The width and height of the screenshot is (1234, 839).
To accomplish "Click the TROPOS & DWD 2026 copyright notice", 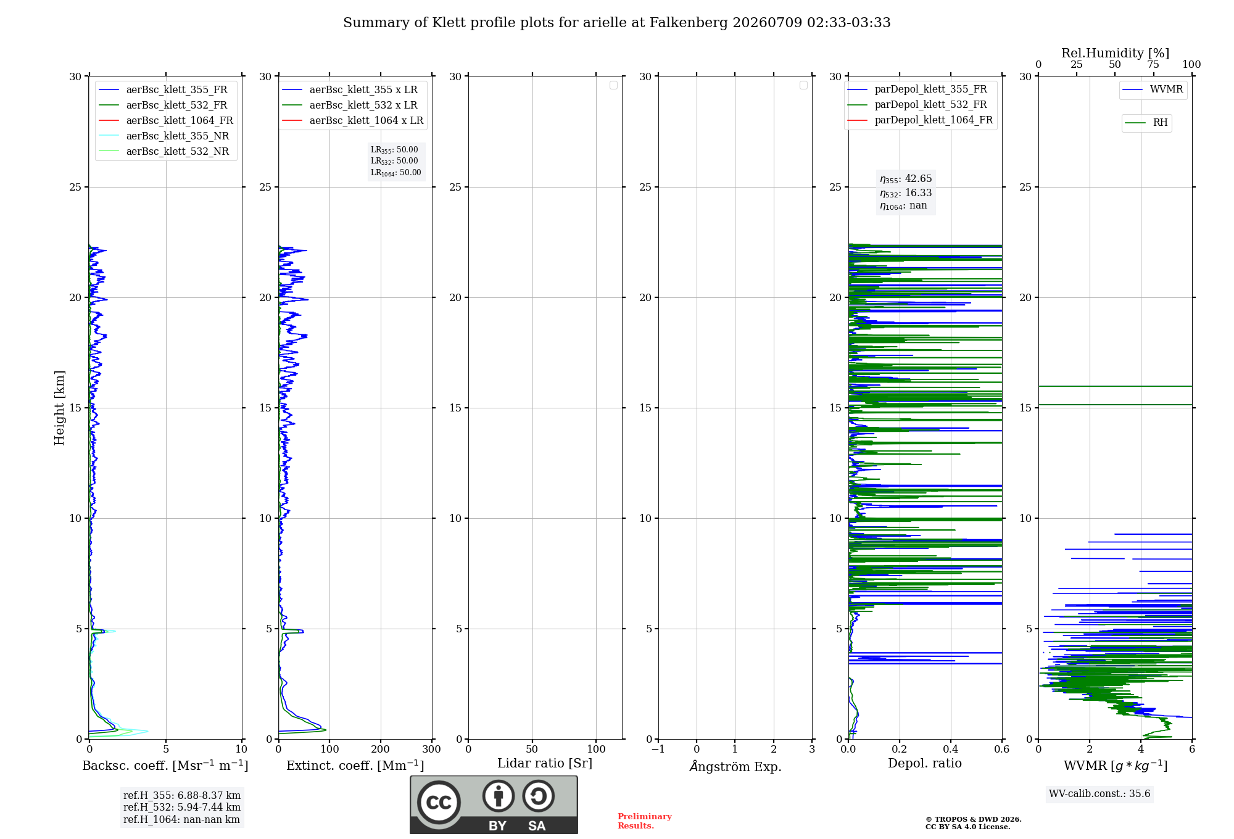I will 973,823.
